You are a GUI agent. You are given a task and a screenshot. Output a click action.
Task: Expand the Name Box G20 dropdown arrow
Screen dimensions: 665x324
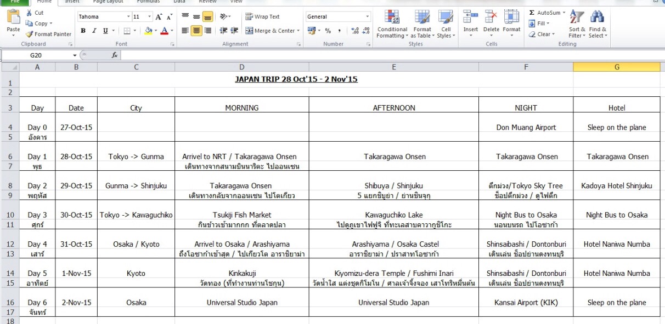75,55
